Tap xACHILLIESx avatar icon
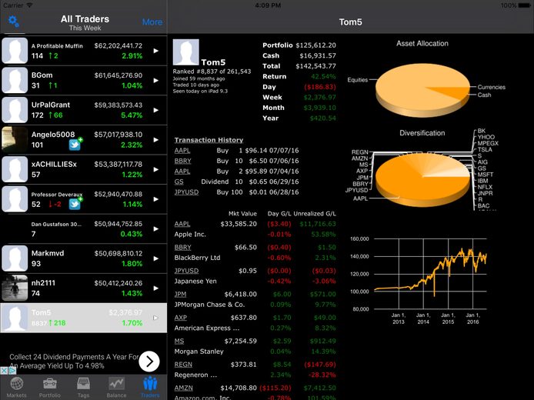Image resolution: width=534 pixels, height=400 pixels. tap(15, 169)
